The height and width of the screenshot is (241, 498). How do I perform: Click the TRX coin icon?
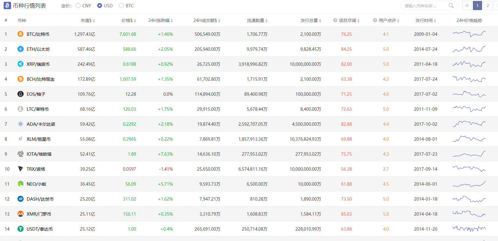pyautogui.click(x=21, y=169)
